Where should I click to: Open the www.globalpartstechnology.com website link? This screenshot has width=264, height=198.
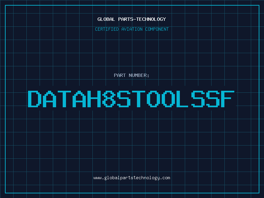coord(132,178)
